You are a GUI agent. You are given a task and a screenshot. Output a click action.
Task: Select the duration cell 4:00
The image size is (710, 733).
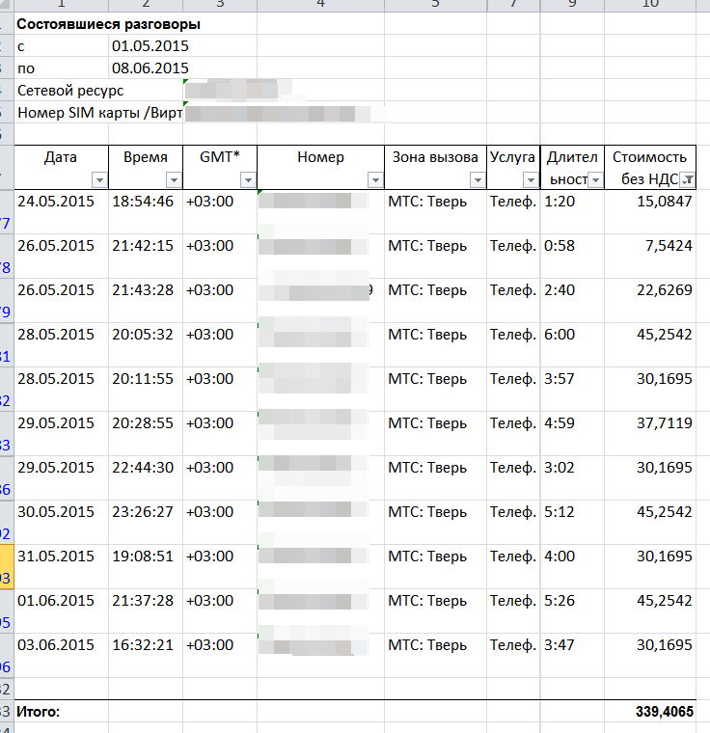point(572,567)
